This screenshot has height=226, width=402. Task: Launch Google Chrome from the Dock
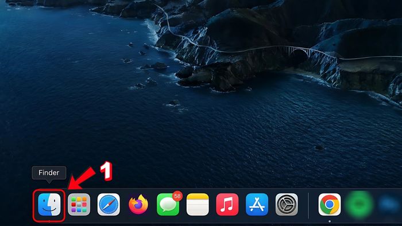tap(330, 205)
